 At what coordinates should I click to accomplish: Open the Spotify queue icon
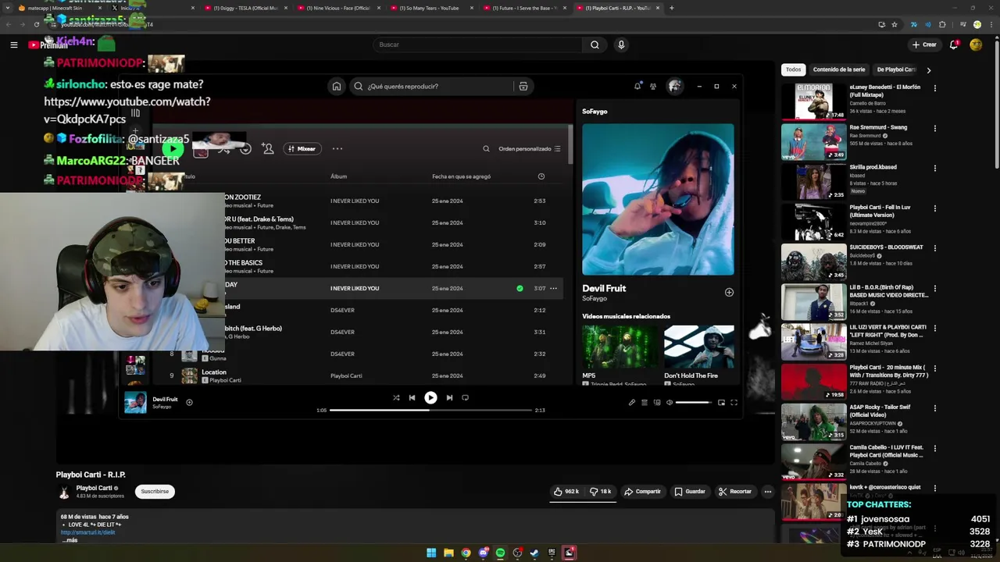(645, 402)
